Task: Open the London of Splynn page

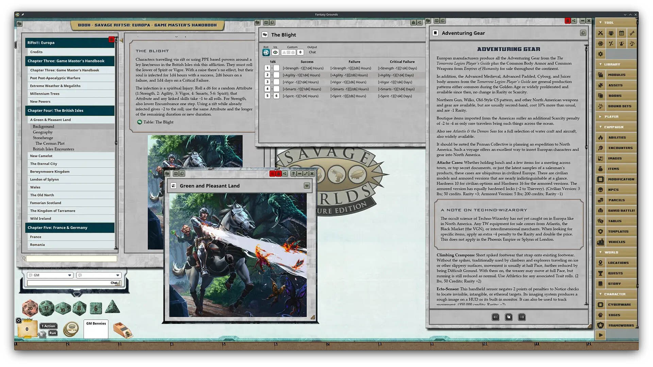Action: (x=71, y=179)
